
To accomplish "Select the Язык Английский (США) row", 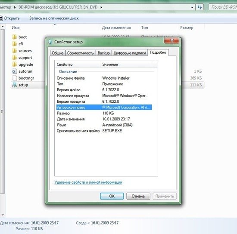I will click(104, 125).
